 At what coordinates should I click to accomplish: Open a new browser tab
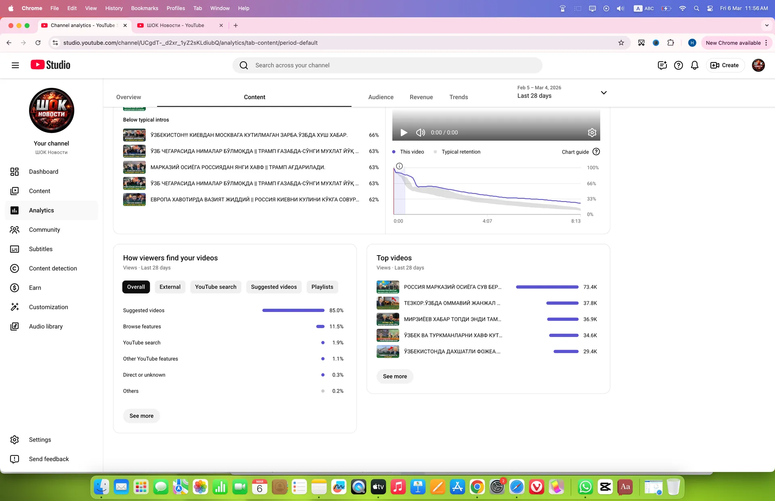[236, 25]
